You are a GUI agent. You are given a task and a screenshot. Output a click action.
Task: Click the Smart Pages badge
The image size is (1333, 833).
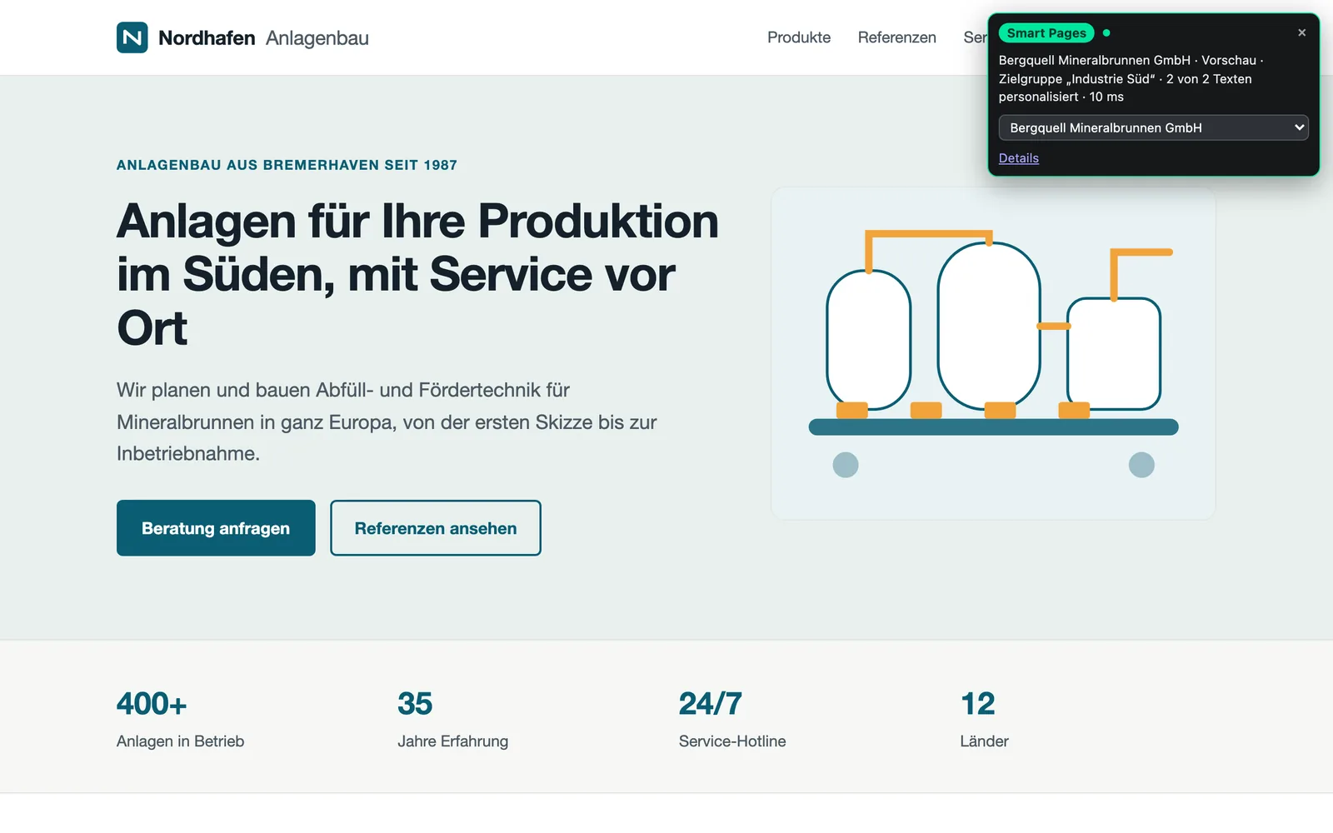point(1046,33)
